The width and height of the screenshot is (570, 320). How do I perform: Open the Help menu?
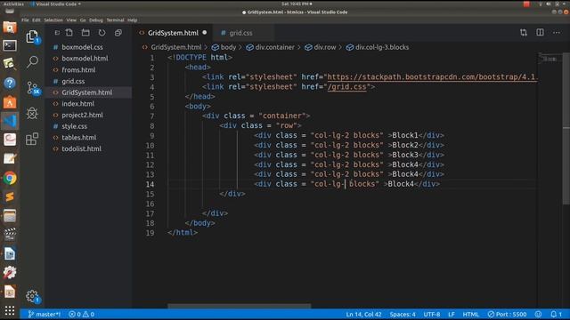click(133, 20)
